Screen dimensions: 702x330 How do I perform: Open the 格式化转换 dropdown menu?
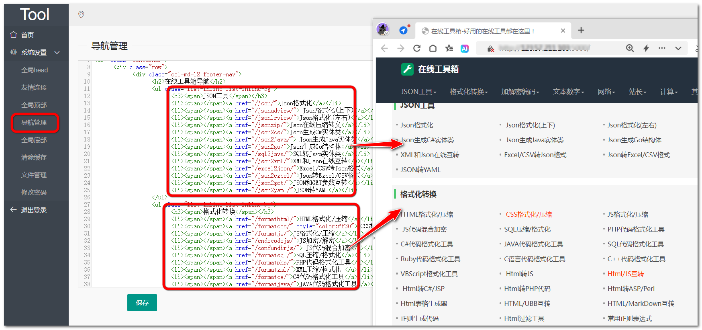(x=469, y=92)
